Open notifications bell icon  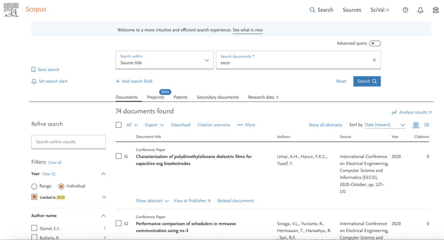pyautogui.click(x=420, y=10)
